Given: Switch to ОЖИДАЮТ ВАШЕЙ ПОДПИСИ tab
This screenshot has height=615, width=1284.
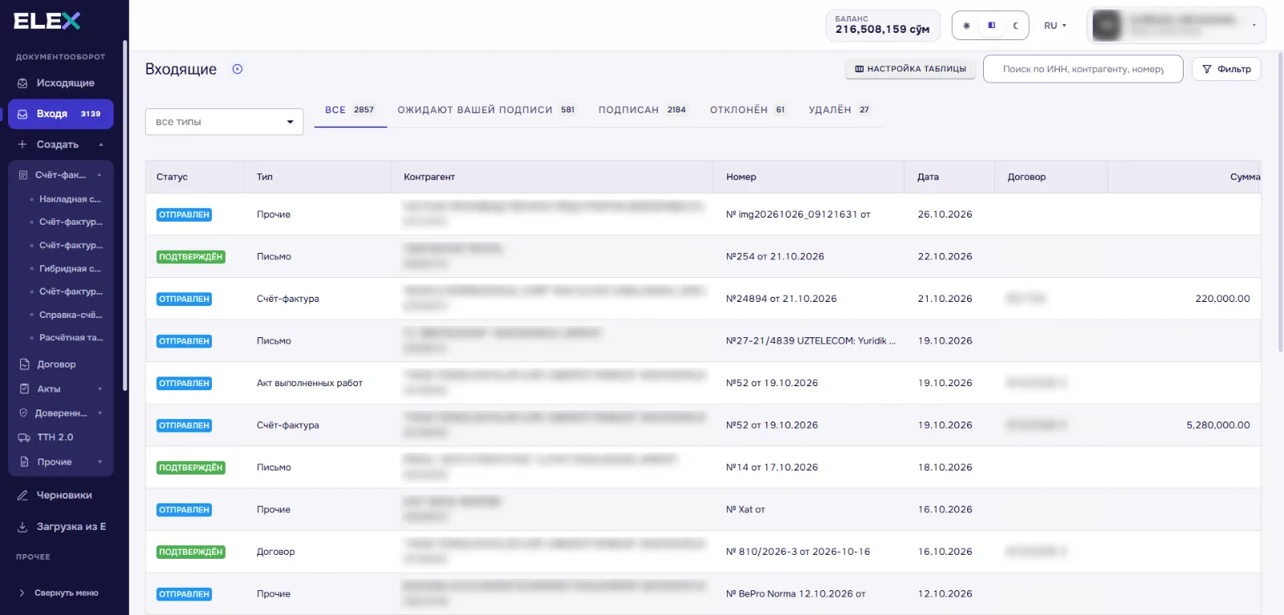Looking at the screenshot, I should pyautogui.click(x=486, y=110).
